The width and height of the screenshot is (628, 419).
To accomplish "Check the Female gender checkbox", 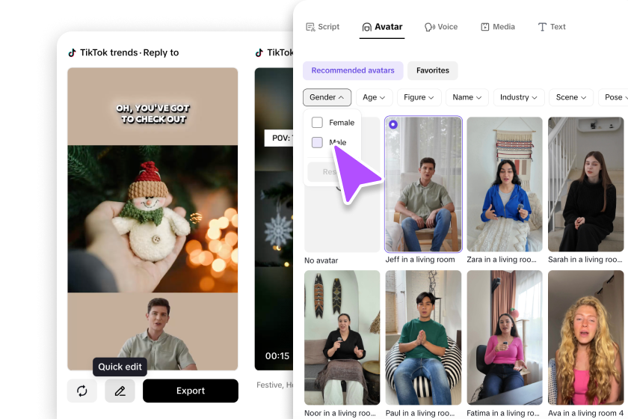I will (317, 122).
